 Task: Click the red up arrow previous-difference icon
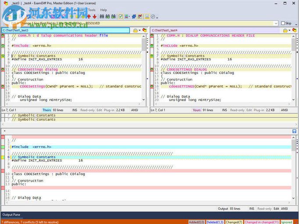click(89, 17)
